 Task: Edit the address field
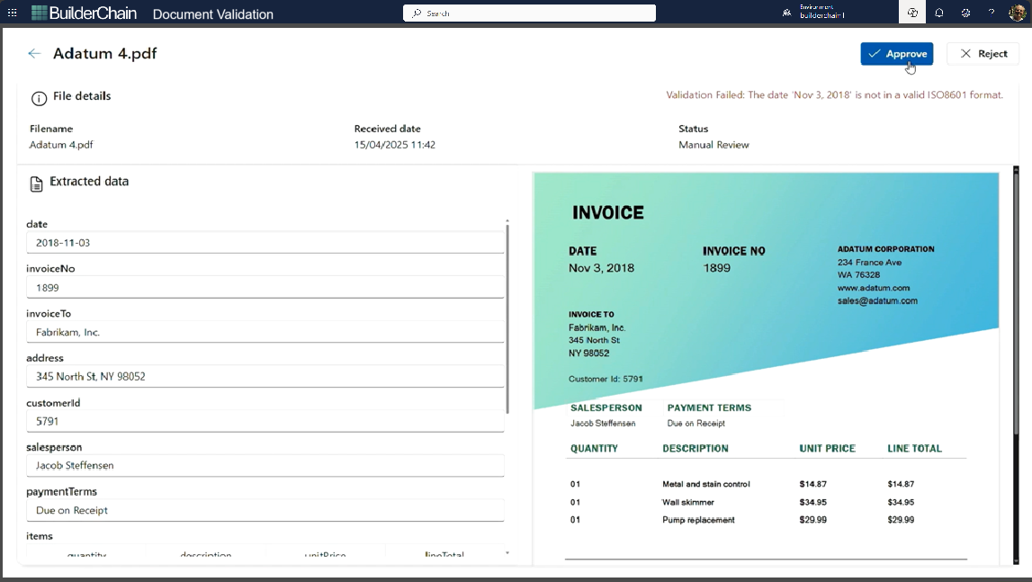tap(265, 377)
